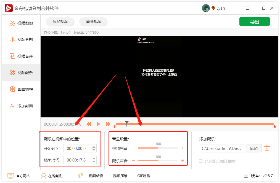Delete music with the orange trash icon

[267, 148]
